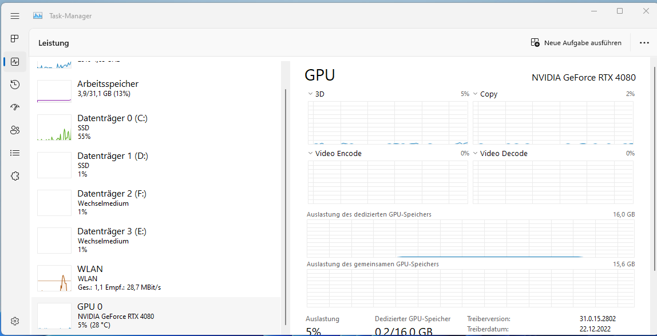657x336 pixels.
Task: Click the Datenträger 0 green graph thumbnail
Action: click(x=54, y=127)
